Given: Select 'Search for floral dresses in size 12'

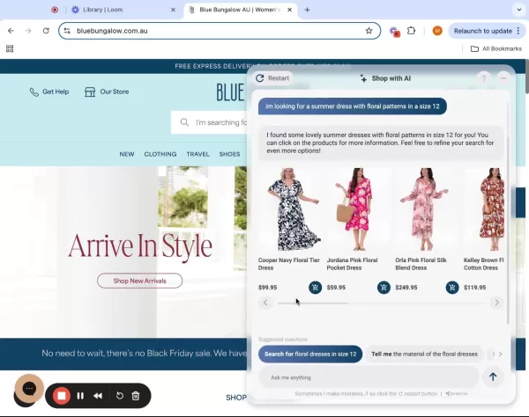Looking at the screenshot, I should (x=310, y=354).
